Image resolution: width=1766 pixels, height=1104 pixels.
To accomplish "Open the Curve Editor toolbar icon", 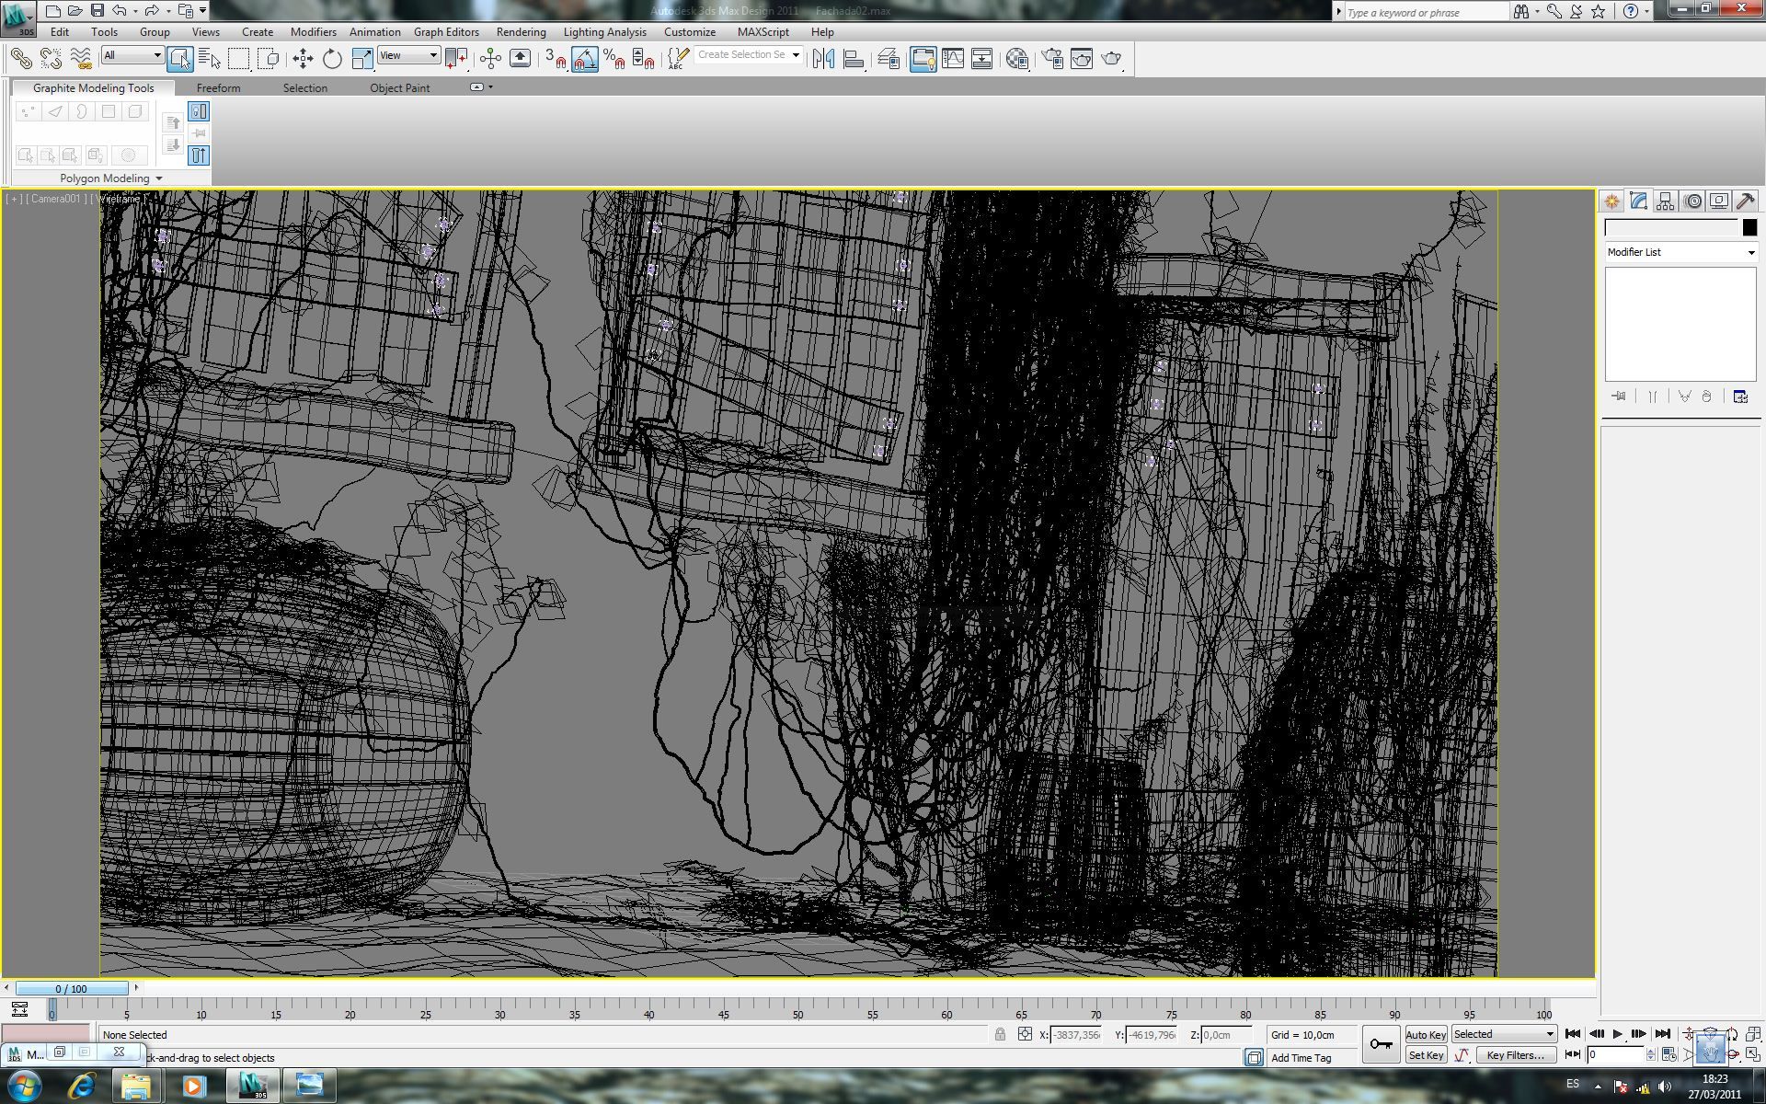I will click(953, 59).
